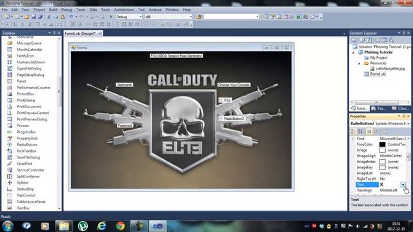
Task: Open the Toolbox window position dropdown arrow
Action: click(50, 33)
